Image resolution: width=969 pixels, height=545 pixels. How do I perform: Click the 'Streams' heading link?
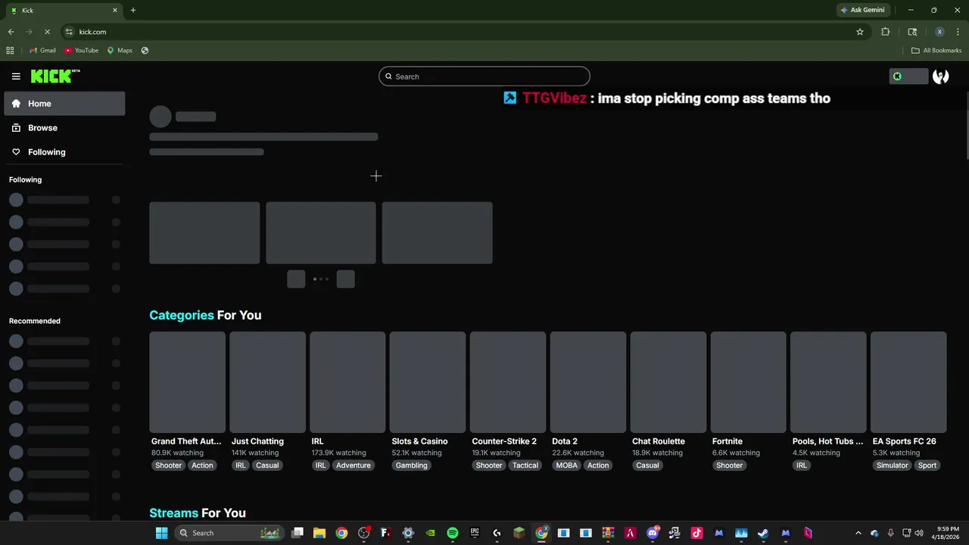(173, 513)
